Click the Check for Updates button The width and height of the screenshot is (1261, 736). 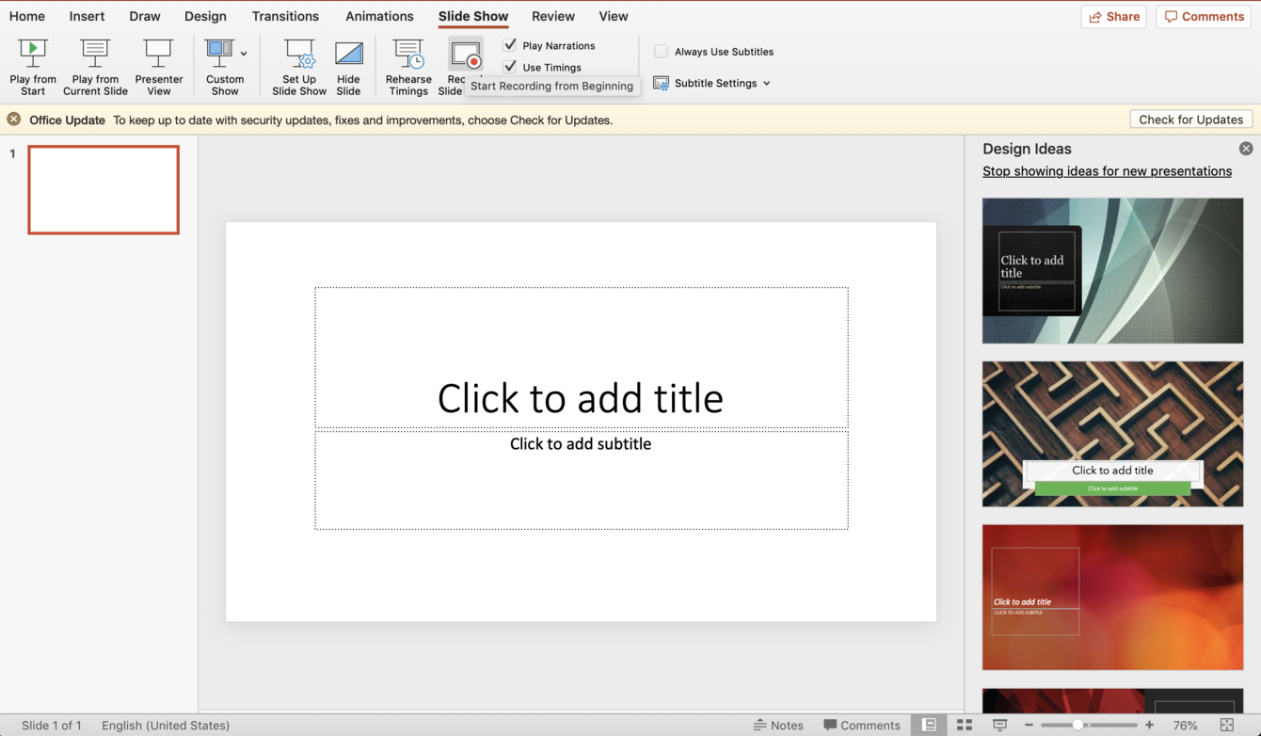coord(1190,120)
